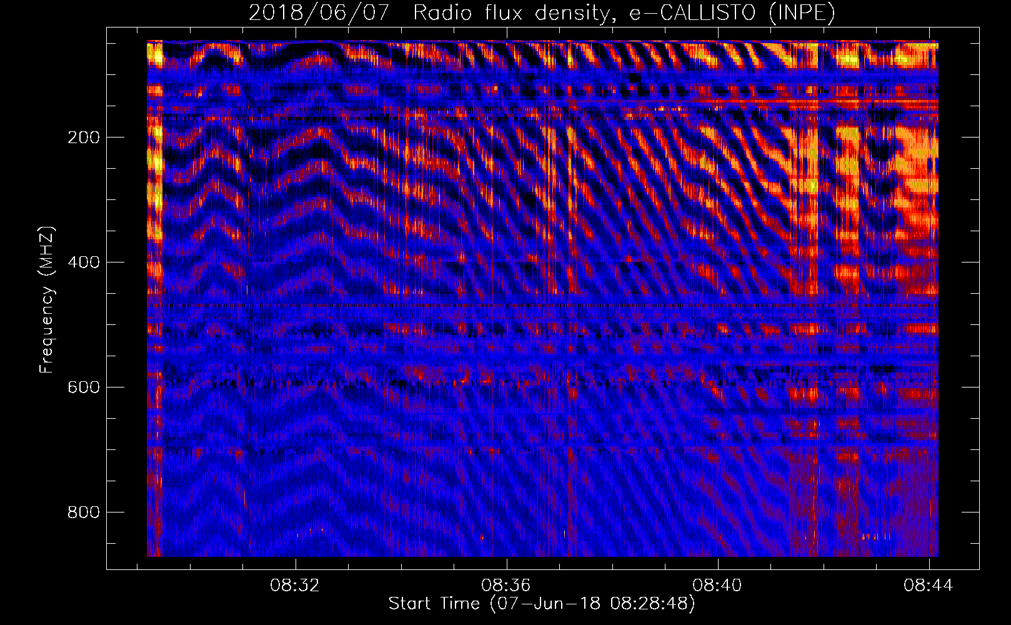Click the 200 frequency tick label

coord(84,137)
